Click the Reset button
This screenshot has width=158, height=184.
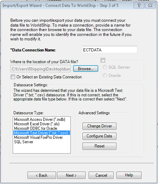99,146
